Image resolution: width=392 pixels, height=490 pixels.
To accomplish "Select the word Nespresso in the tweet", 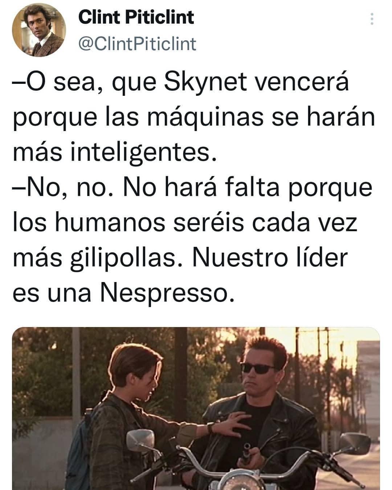I will 164,292.
